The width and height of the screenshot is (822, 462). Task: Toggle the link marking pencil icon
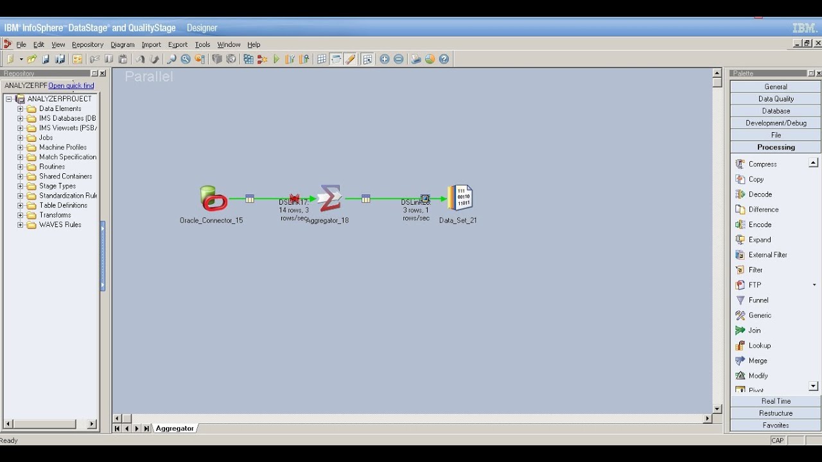point(350,59)
